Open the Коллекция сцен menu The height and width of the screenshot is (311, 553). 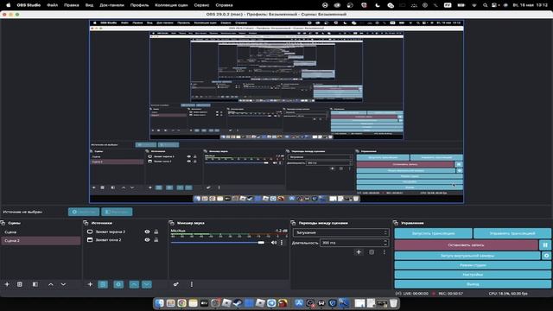(x=171, y=5)
